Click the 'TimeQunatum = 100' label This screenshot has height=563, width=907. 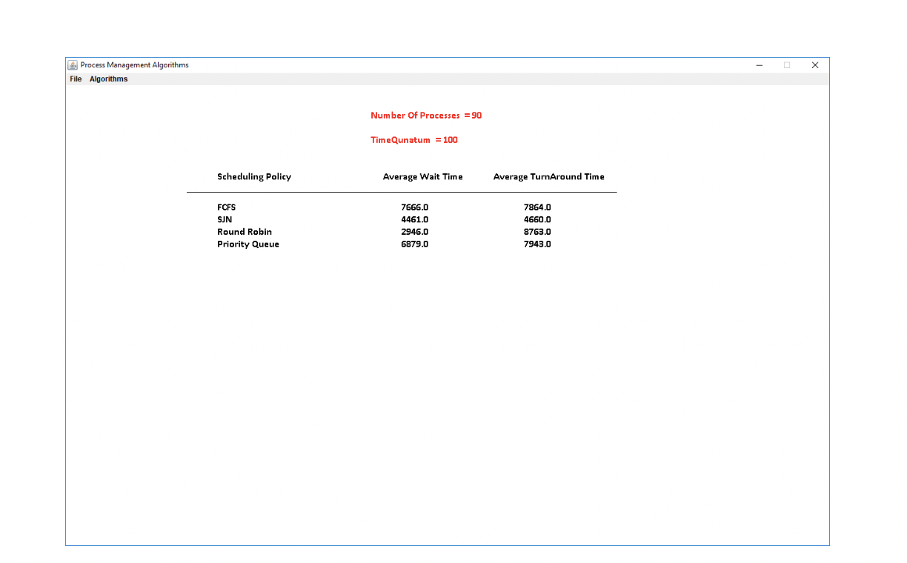414,140
